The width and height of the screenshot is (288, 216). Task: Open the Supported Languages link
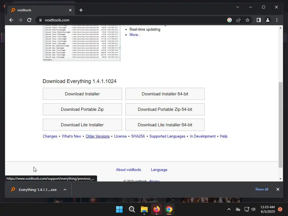coord(167,136)
